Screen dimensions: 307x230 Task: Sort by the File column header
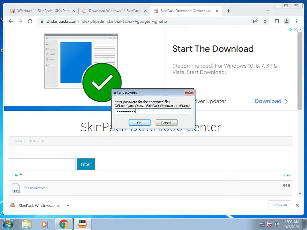click(x=17, y=175)
